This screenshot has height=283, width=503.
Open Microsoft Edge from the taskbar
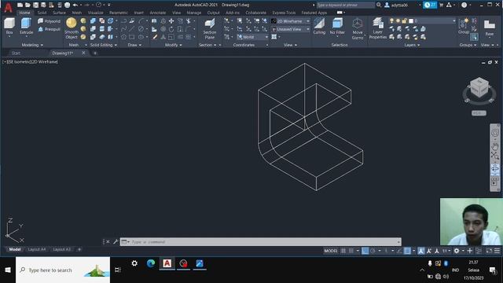click(x=151, y=264)
